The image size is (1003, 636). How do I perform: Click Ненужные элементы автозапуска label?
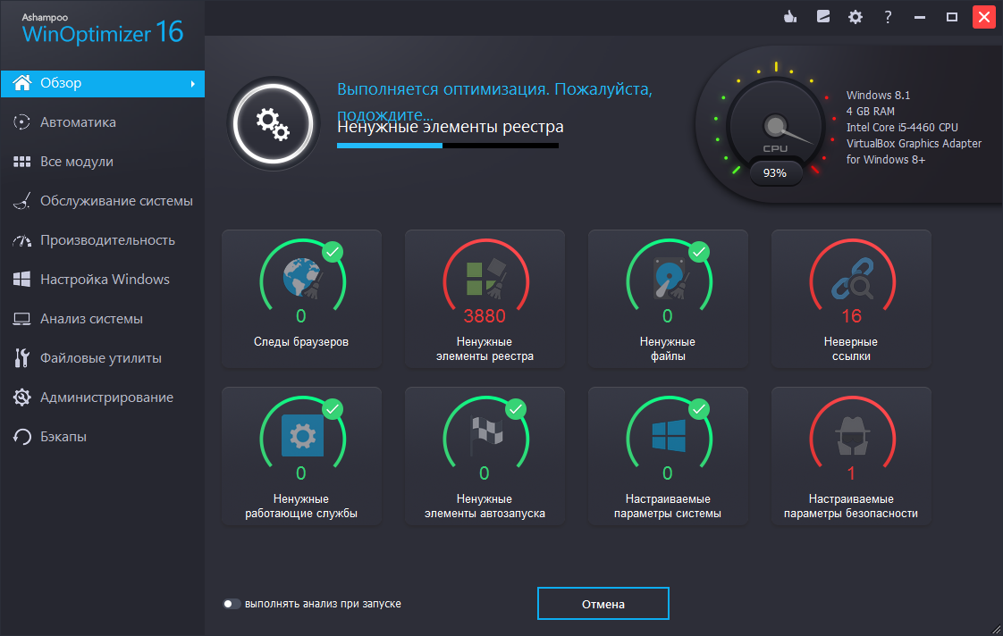tap(485, 506)
